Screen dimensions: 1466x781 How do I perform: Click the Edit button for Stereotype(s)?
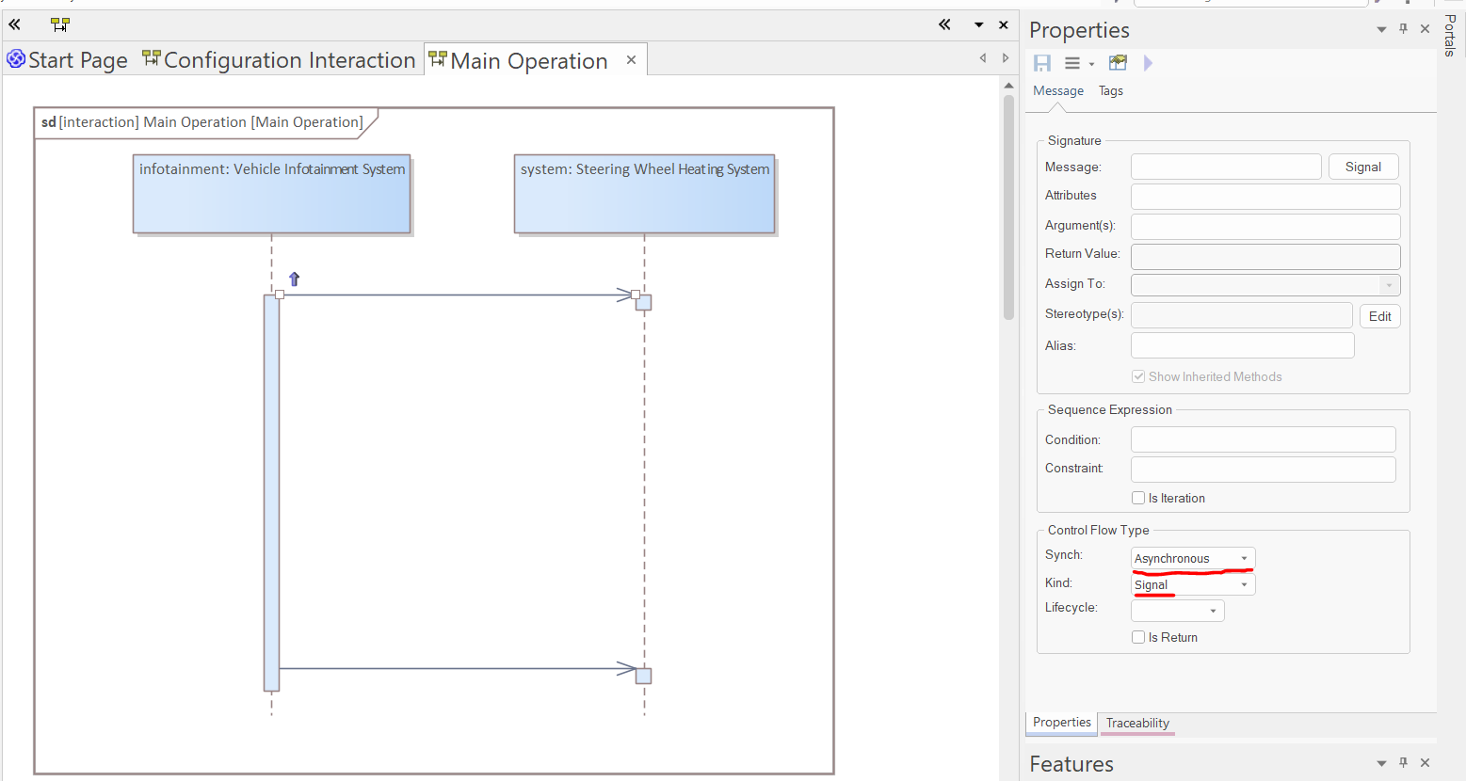point(1379,316)
